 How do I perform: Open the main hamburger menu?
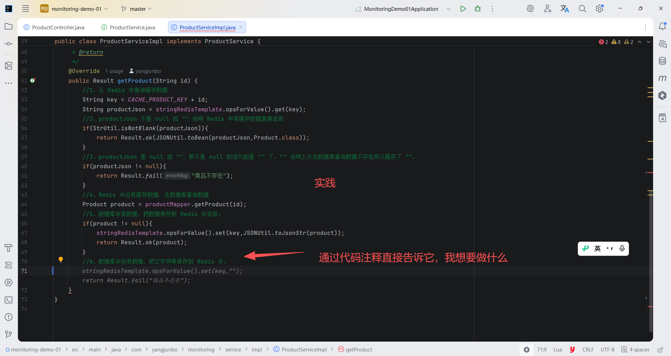pos(26,9)
